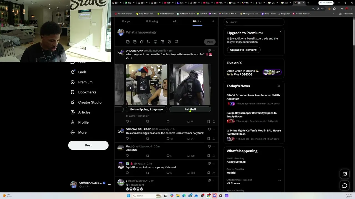Click the Ask Gemini browser button
Screen dimensions: 355x199
[326, 3]
